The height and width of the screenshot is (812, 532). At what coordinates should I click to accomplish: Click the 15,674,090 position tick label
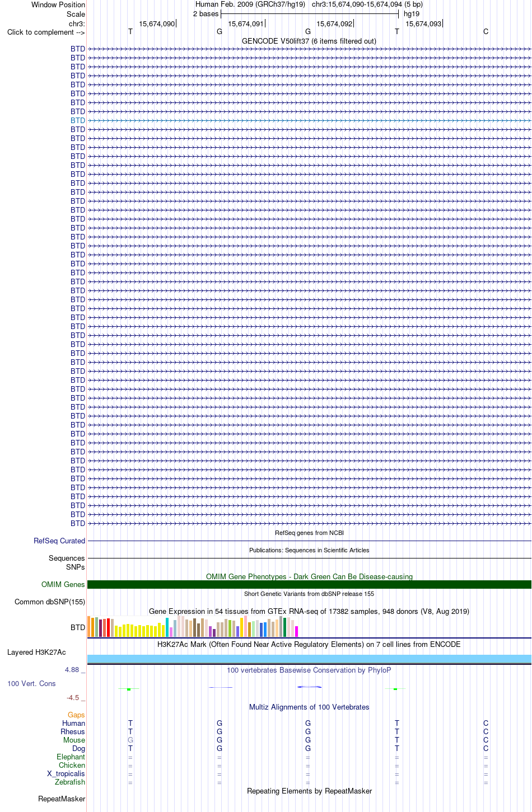(x=157, y=24)
